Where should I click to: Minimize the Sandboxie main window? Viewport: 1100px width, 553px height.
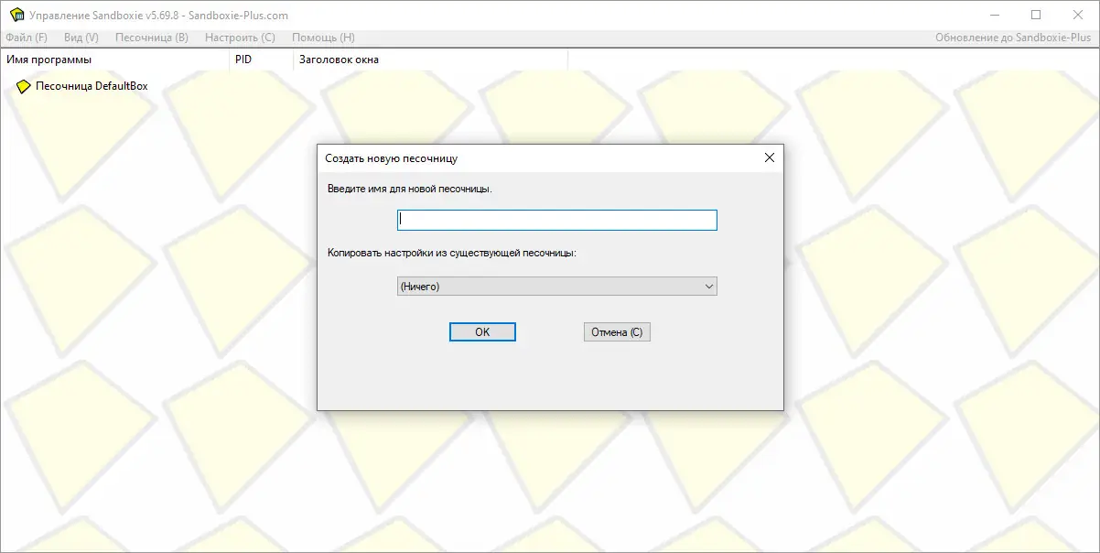994,15
